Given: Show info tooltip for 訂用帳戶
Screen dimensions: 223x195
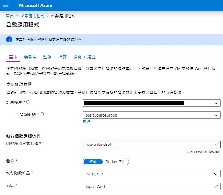Looking at the screenshot, I should click(x=28, y=102).
